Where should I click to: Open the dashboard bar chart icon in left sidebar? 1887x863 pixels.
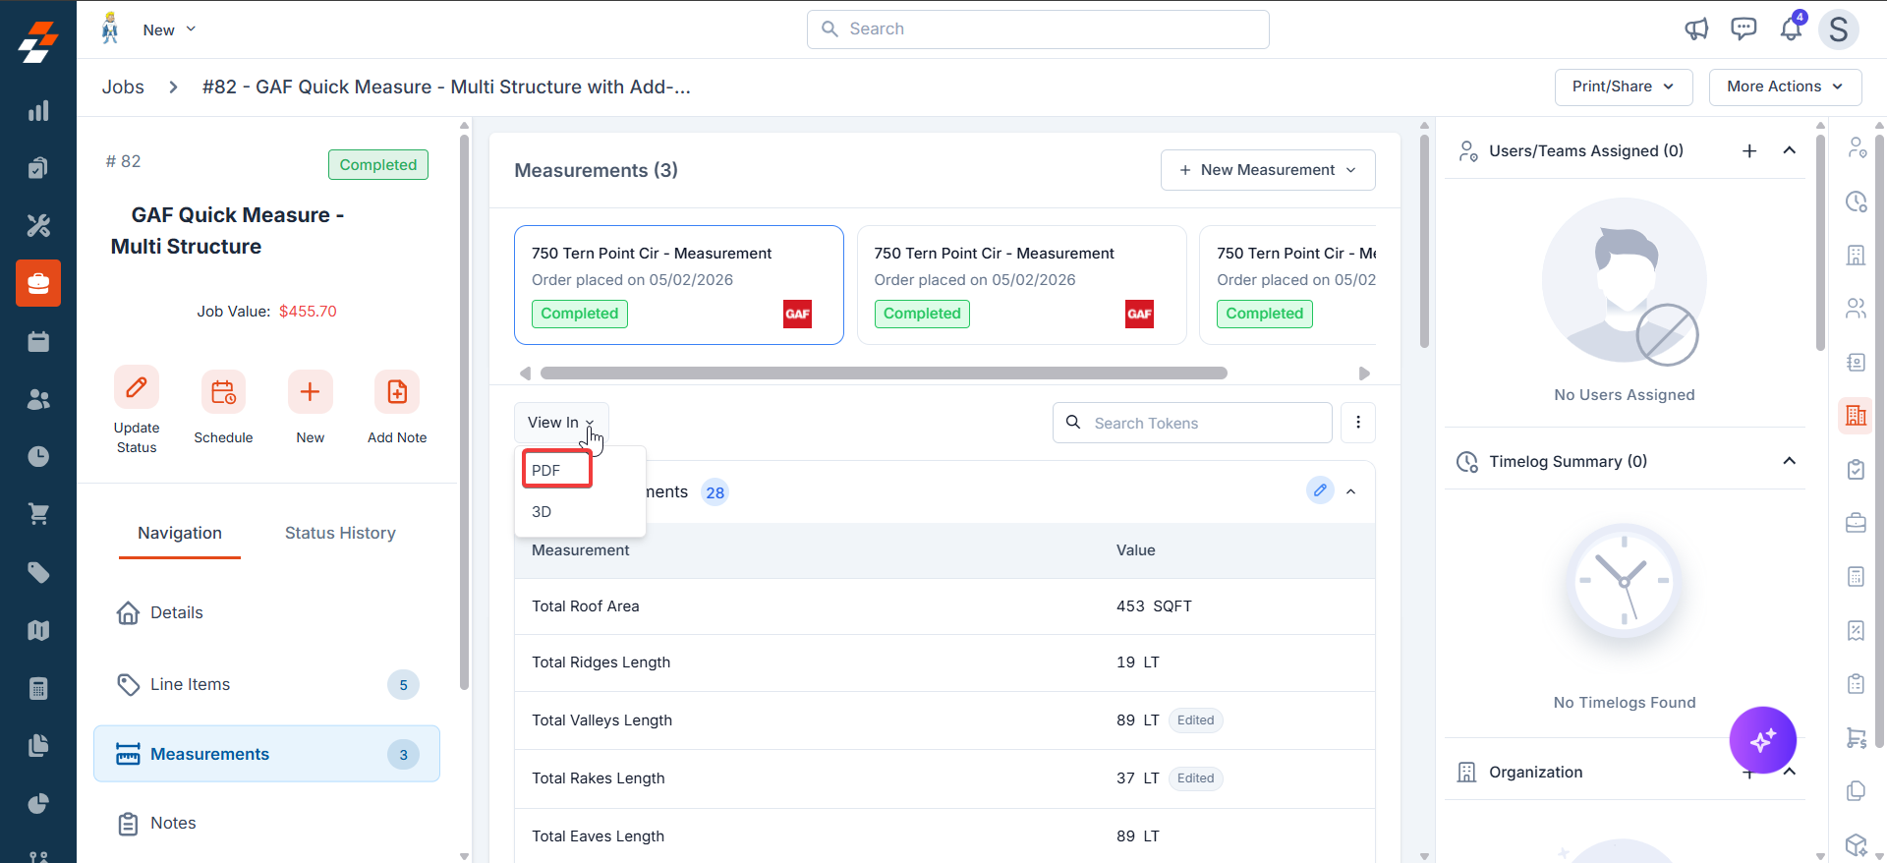(38, 111)
